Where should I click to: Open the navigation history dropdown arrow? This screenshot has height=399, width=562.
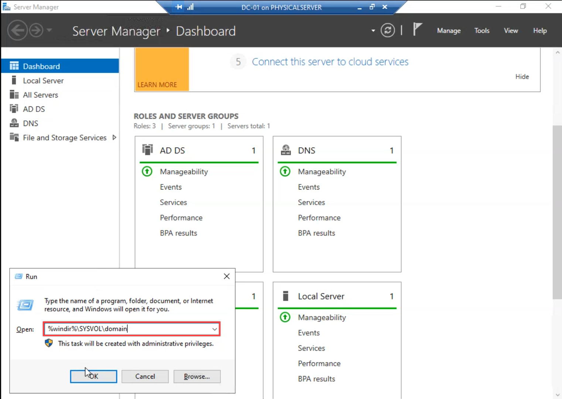[49, 30]
